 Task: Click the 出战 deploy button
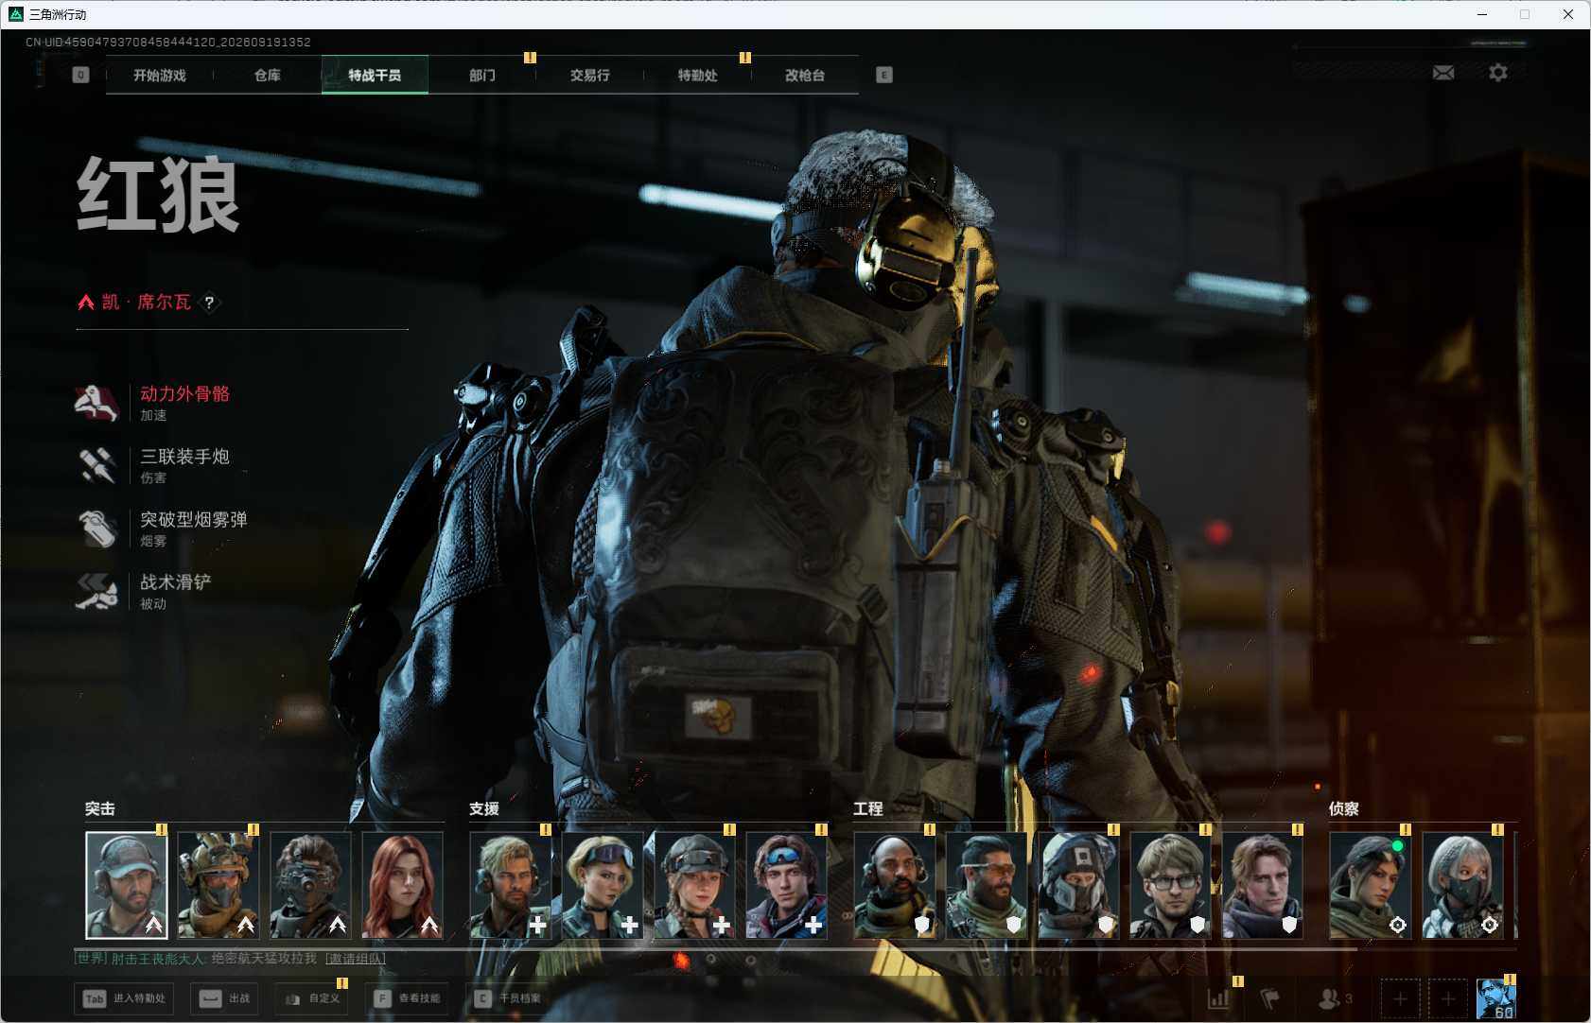pyautogui.click(x=225, y=998)
